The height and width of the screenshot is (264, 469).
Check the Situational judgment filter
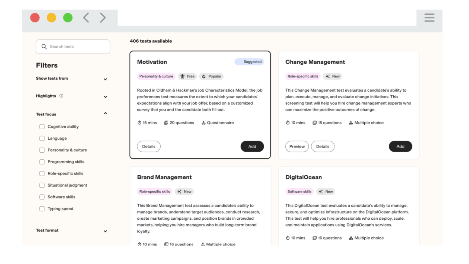coord(42,185)
